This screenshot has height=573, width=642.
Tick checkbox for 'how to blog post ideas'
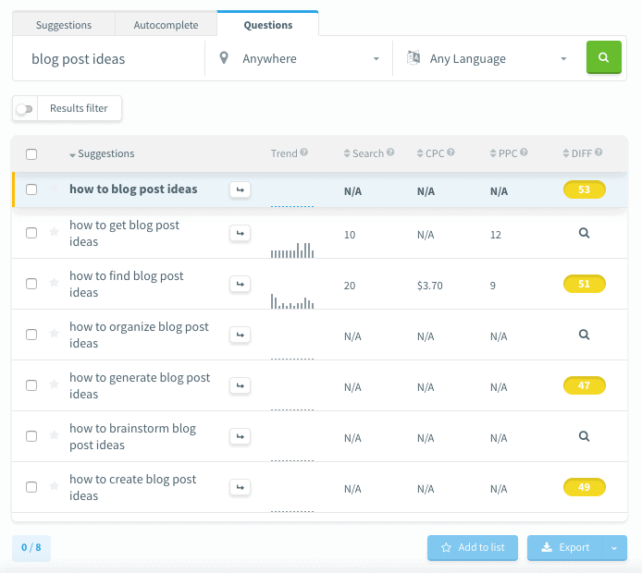(31, 189)
